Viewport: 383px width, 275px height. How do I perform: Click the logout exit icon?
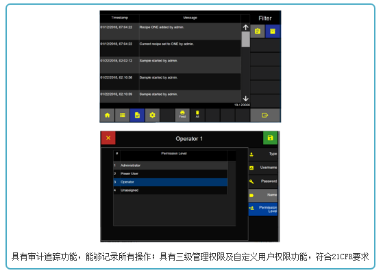tap(265, 115)
